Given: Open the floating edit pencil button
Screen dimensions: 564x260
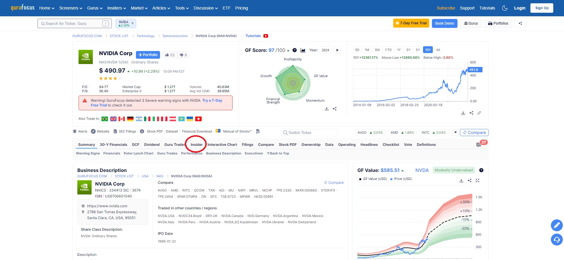Looking at the screenshot, I should (x=557, y=225).
